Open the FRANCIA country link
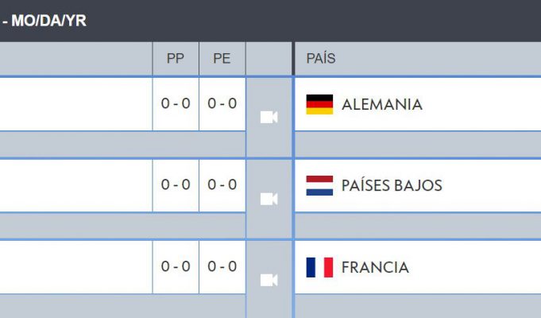The image size is (541, 318). [x=375, y=268]
